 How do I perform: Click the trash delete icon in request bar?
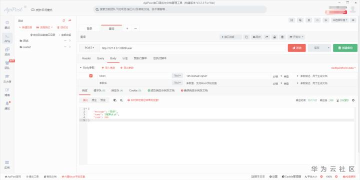click(282, 37)
